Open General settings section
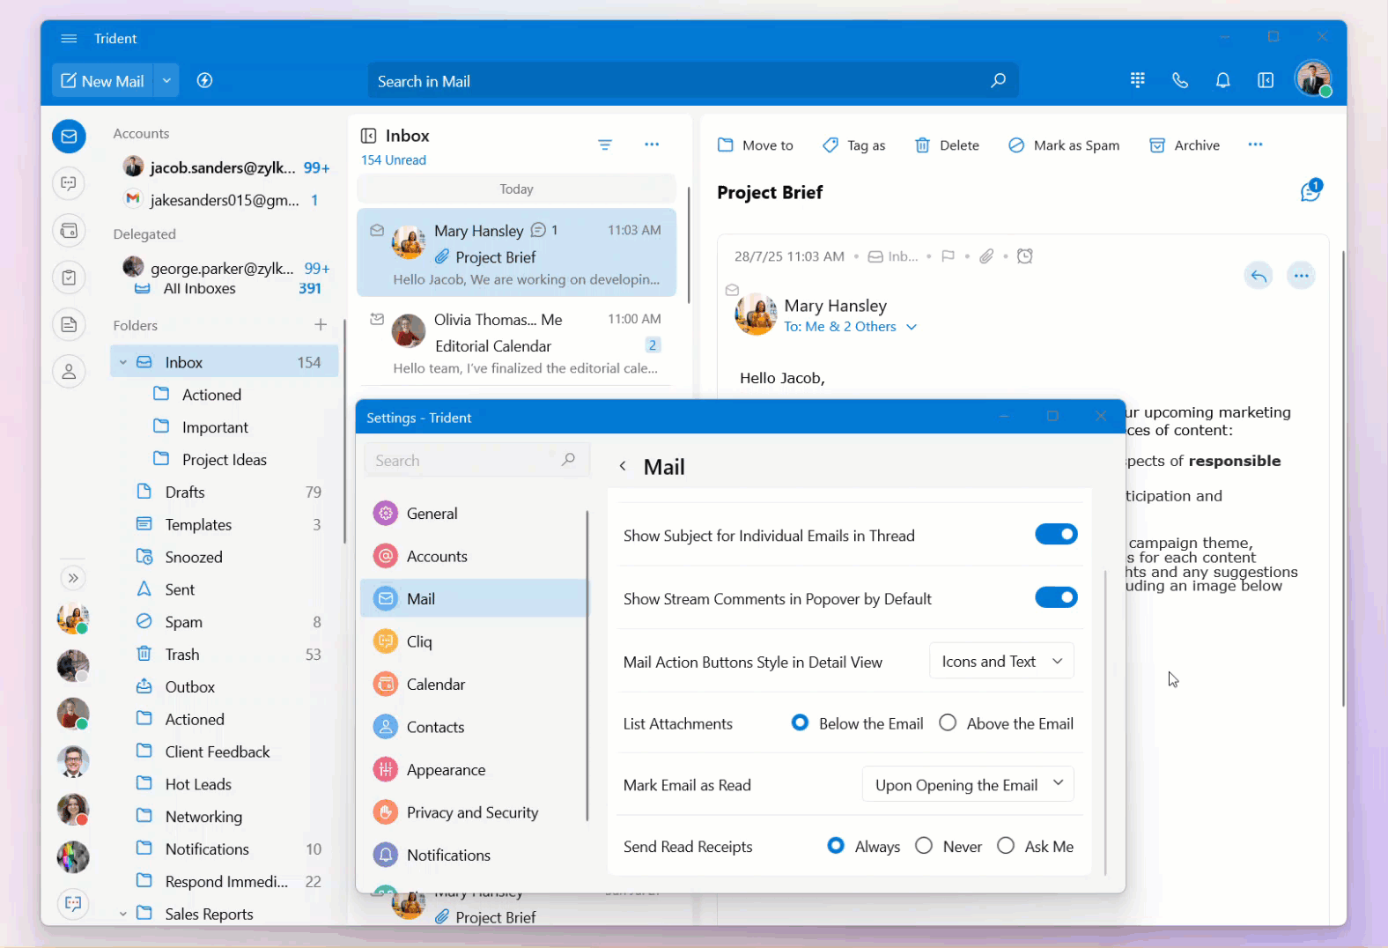 click(473, 513)
